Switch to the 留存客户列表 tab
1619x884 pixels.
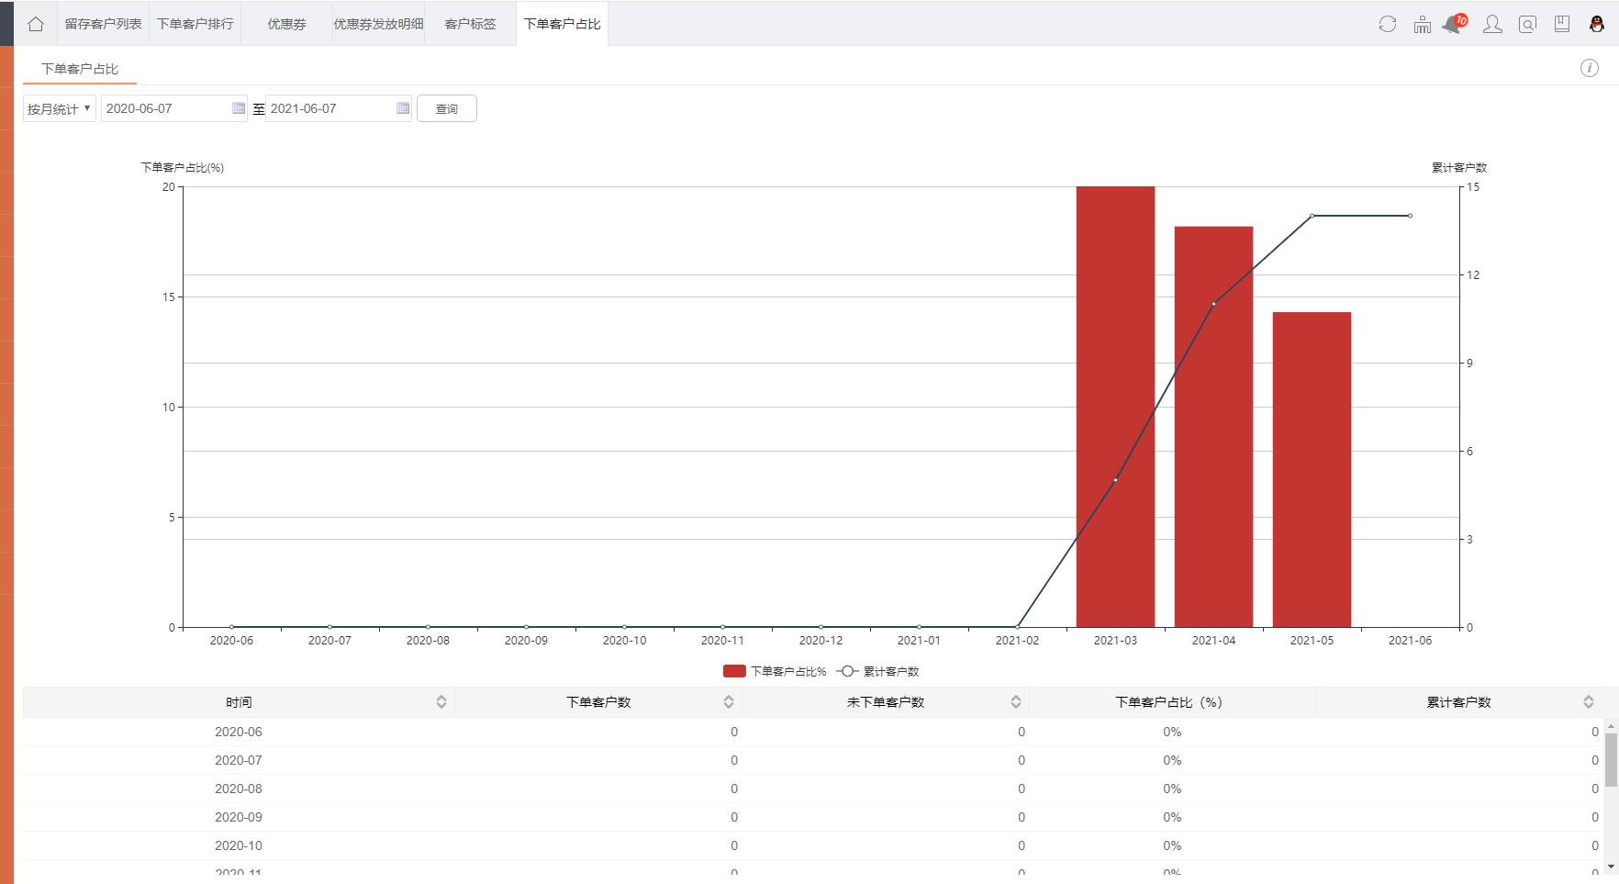103,24
